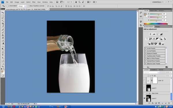The width and height of the screenshot is (173, 108).
Task: Select the History Brush tool
Action: [x=3, y=38]
